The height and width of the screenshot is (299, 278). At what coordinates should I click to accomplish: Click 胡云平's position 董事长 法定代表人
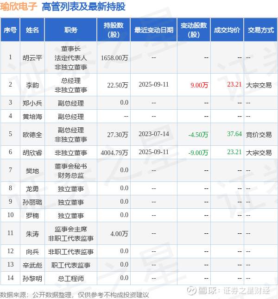(x=70, y=53)
